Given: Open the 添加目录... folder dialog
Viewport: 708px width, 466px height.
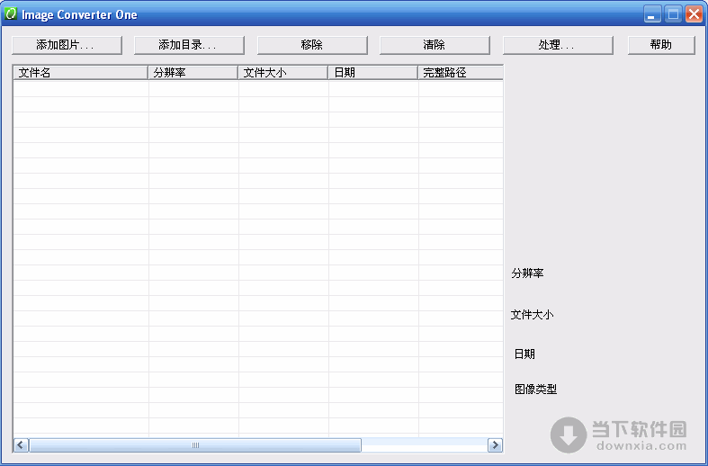Looking at the screenshot, I should click(189, 45).
